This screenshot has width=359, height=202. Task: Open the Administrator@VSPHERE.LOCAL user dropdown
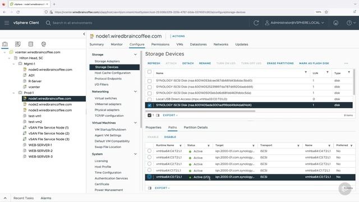coord(295,22)
